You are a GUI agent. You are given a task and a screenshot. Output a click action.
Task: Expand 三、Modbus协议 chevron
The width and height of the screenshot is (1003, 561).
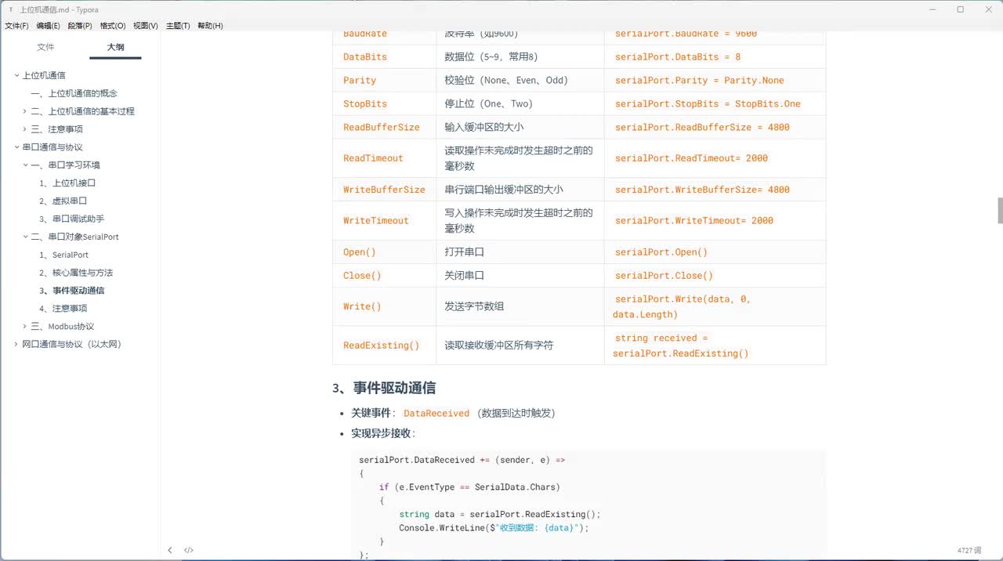coord(25,326)
